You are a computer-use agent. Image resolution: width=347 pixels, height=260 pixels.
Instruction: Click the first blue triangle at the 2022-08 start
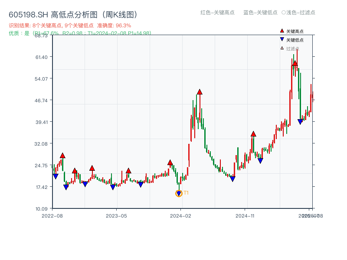(x=55, y=176)
